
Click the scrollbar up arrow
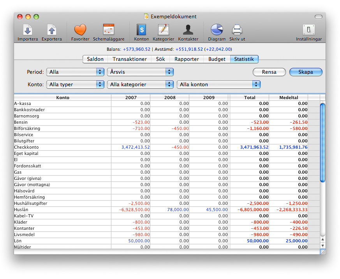pyautogui.click(x=322, y=240)
